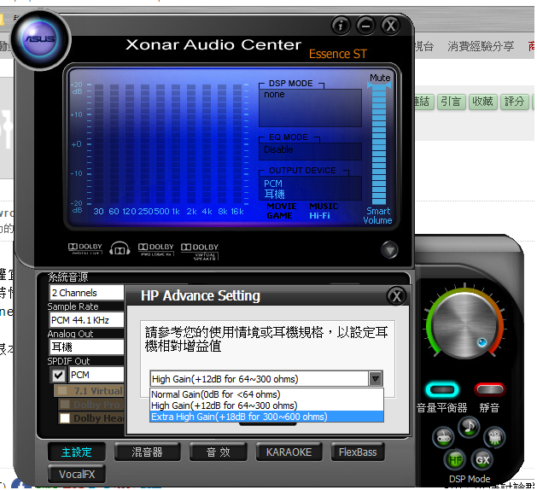Uncheck the SPDIF Out checkbox
Viewport: 537px width, 490px height.
pos(58,376)
